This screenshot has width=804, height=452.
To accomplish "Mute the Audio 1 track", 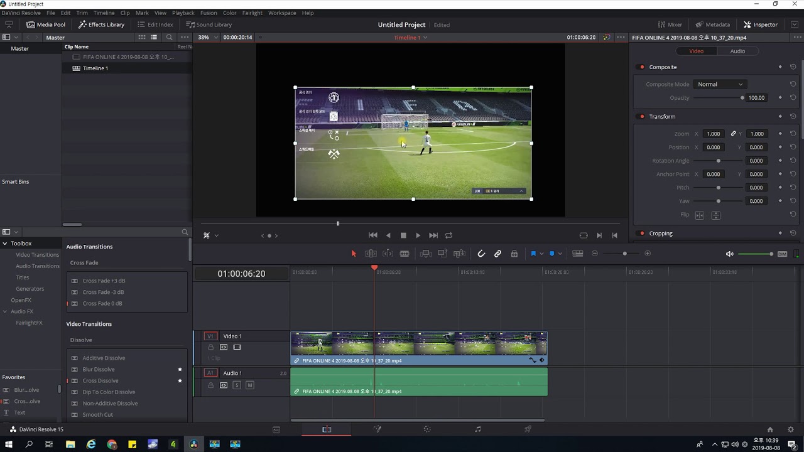I will pyautogui.click(x=250, y=385).
